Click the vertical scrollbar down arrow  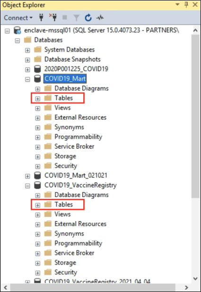[195, 279]
